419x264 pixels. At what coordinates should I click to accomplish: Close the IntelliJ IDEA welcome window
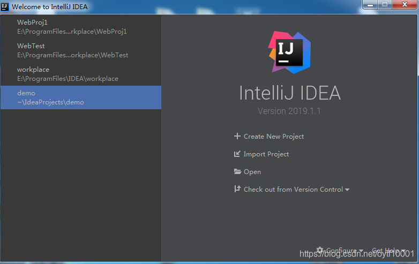click(x=405, y=4)
